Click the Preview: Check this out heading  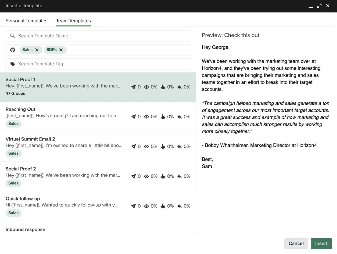coord(230,35)
